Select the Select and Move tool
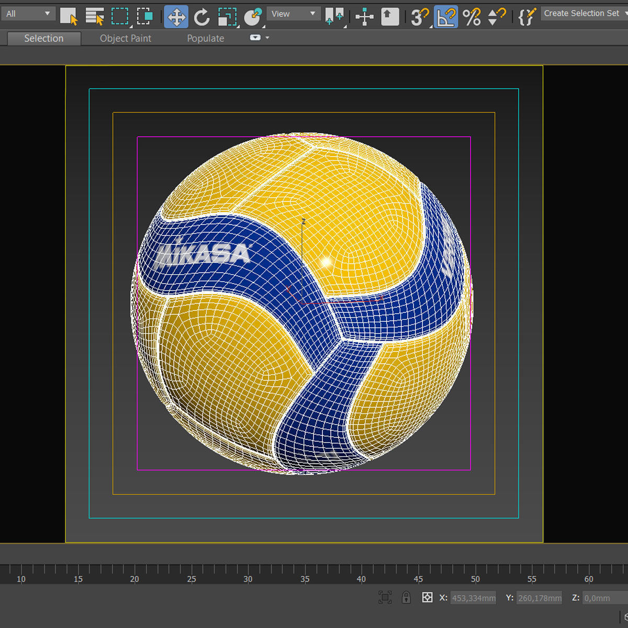 176,14
